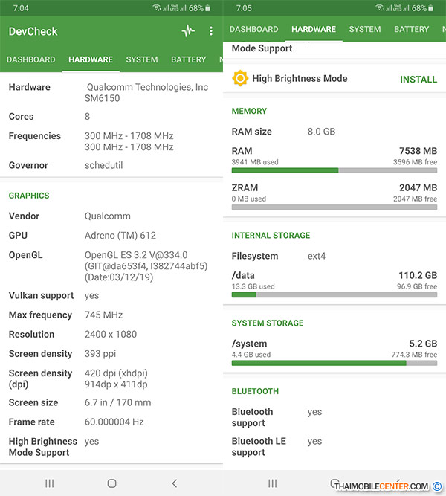446x496 pixels.
Task: Tap battery icon in left status bar
Action: click(207, 8)
